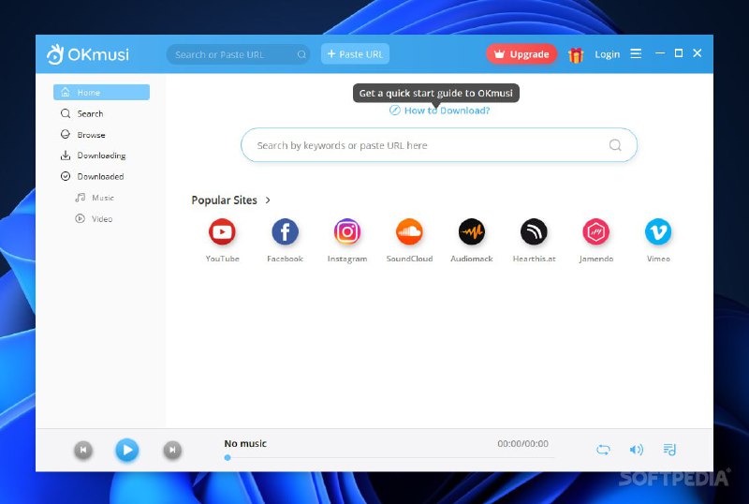The width and height of the screenshot is (749, 504).
Task: Open the Vimeo site icon
Action: tap(658, 232)
